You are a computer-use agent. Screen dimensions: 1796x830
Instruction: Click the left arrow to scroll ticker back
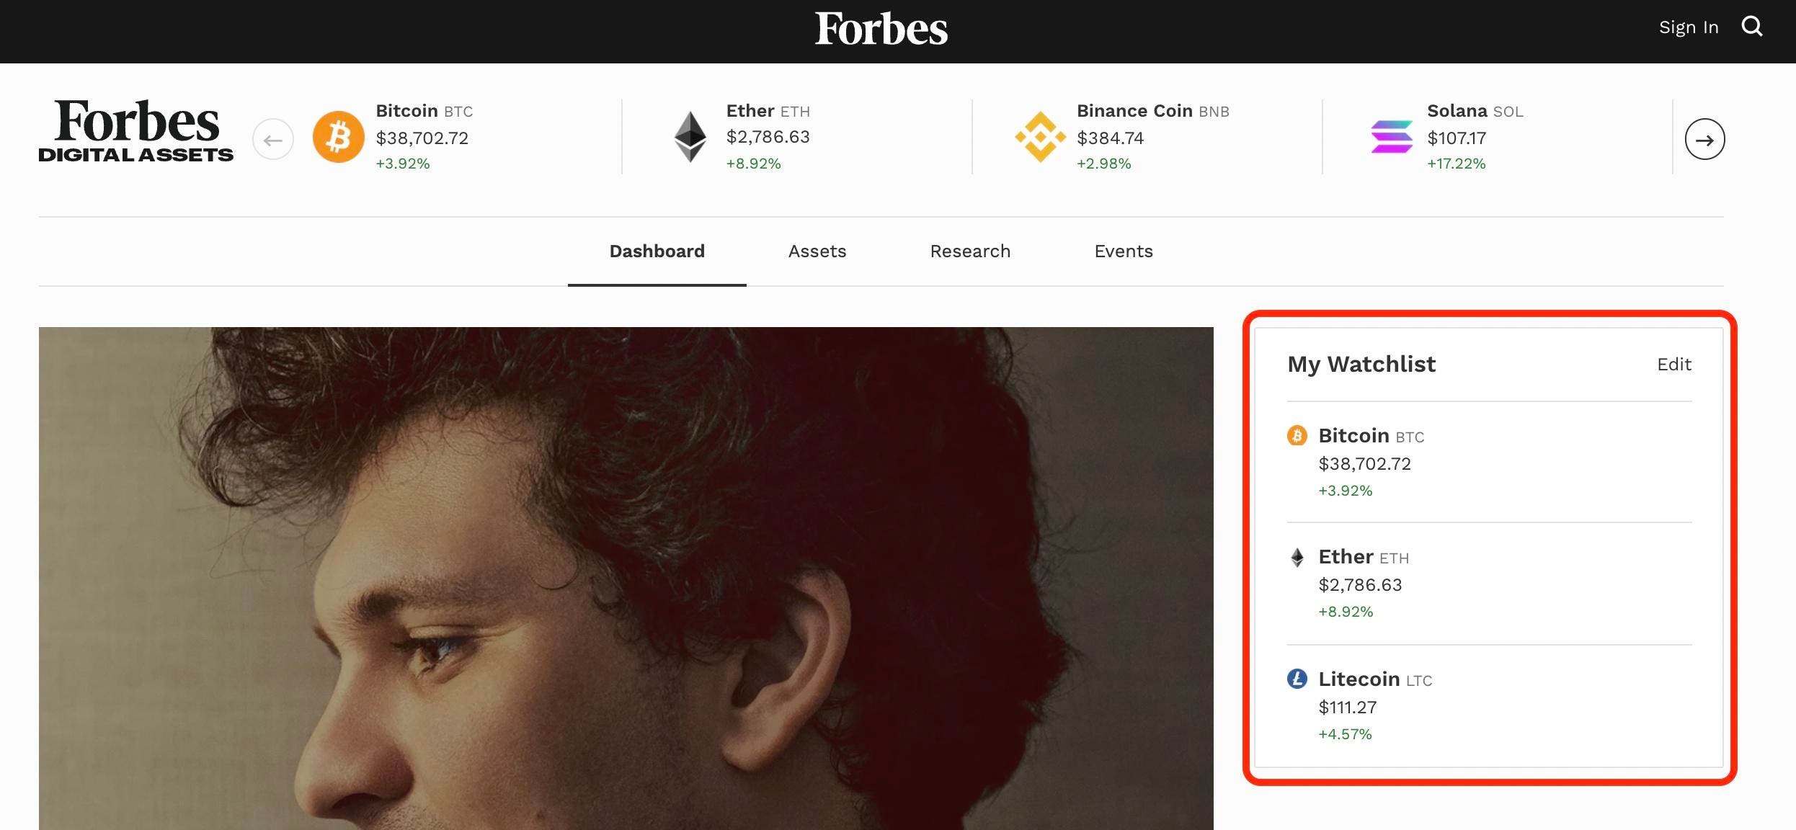(x=272, y=138)
